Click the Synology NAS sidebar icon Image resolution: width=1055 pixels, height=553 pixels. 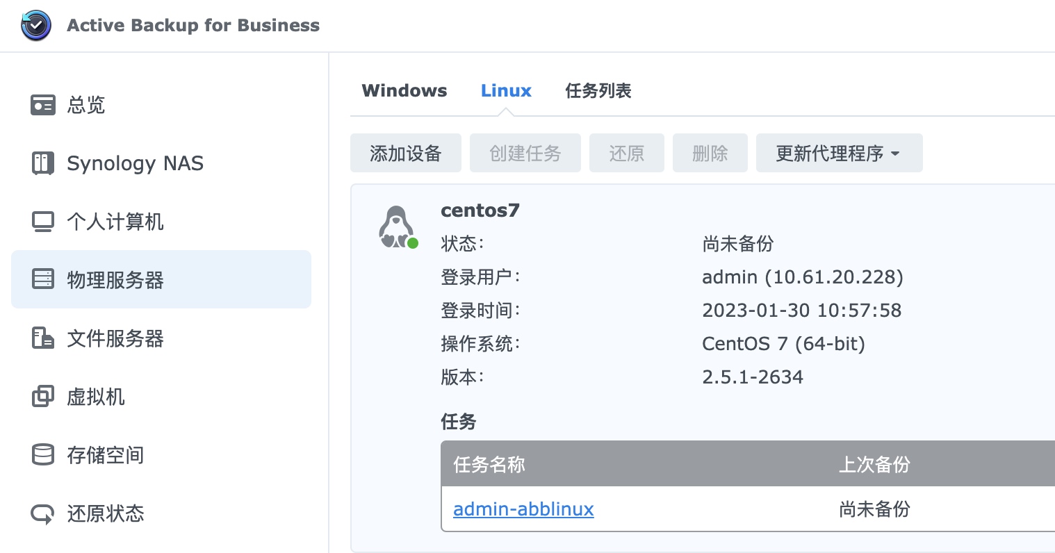click(x=43, y=163)
